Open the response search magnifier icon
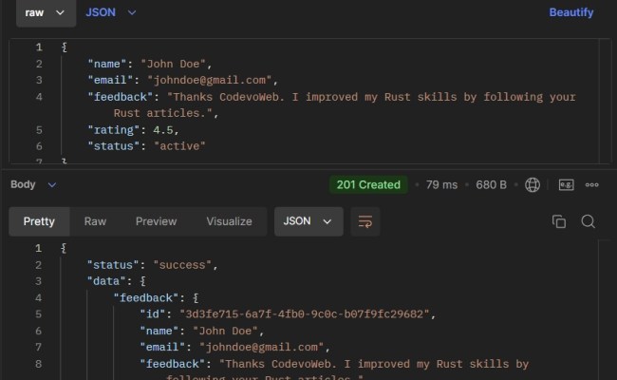The width and height of the screenshot is (617, 380). 588,221
